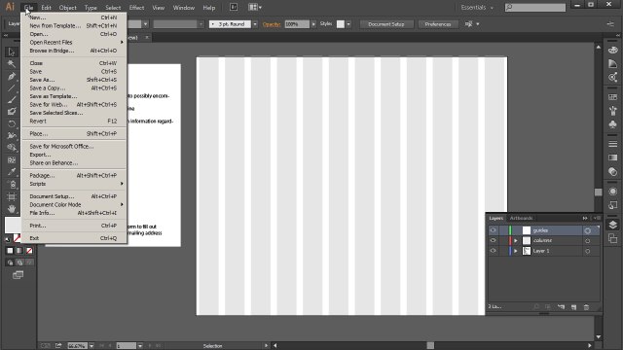Hide the guides layer
The width and height of the screenshot is (623, 350).
494,230
